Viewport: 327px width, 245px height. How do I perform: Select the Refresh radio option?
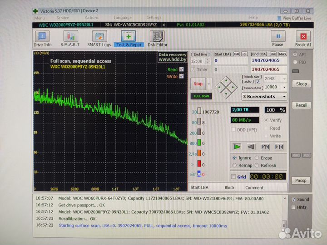tap(257, 165)
